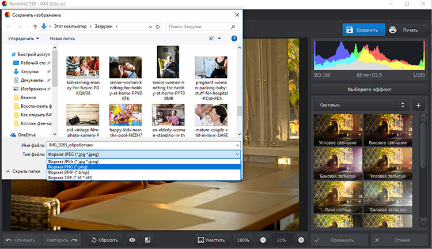Screen dimensions: 432x249
Task: Click the Печать printer icon
Action: click(x=393, y=30)
